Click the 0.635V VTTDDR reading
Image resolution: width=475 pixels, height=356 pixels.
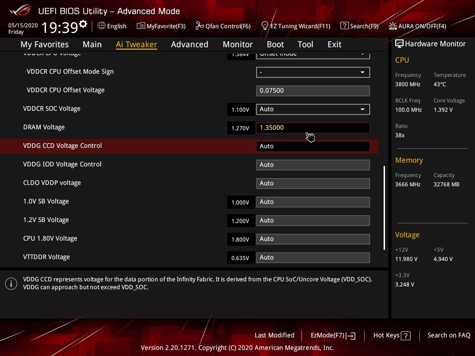pyautogui.click(x=241, y=258)
